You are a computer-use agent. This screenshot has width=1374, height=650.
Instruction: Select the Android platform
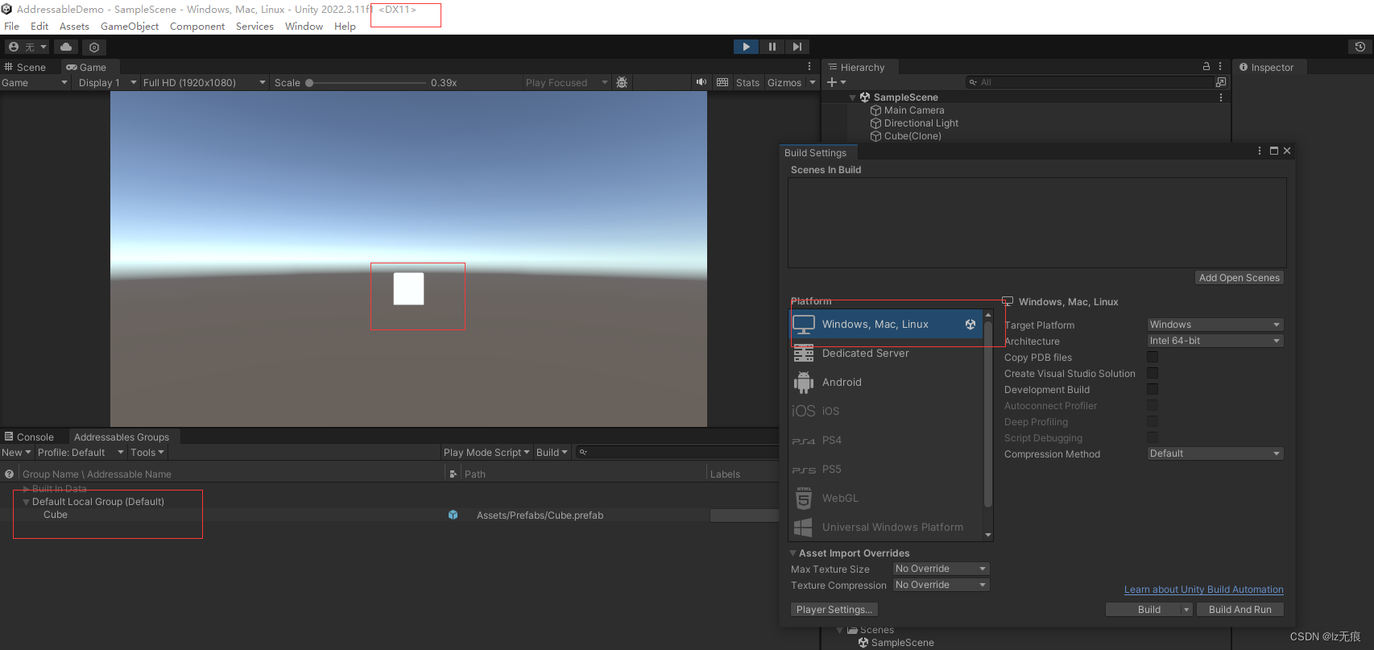(842, 383)
